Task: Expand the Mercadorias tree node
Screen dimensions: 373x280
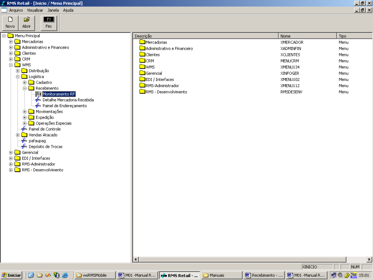Action: click(11, 41)
